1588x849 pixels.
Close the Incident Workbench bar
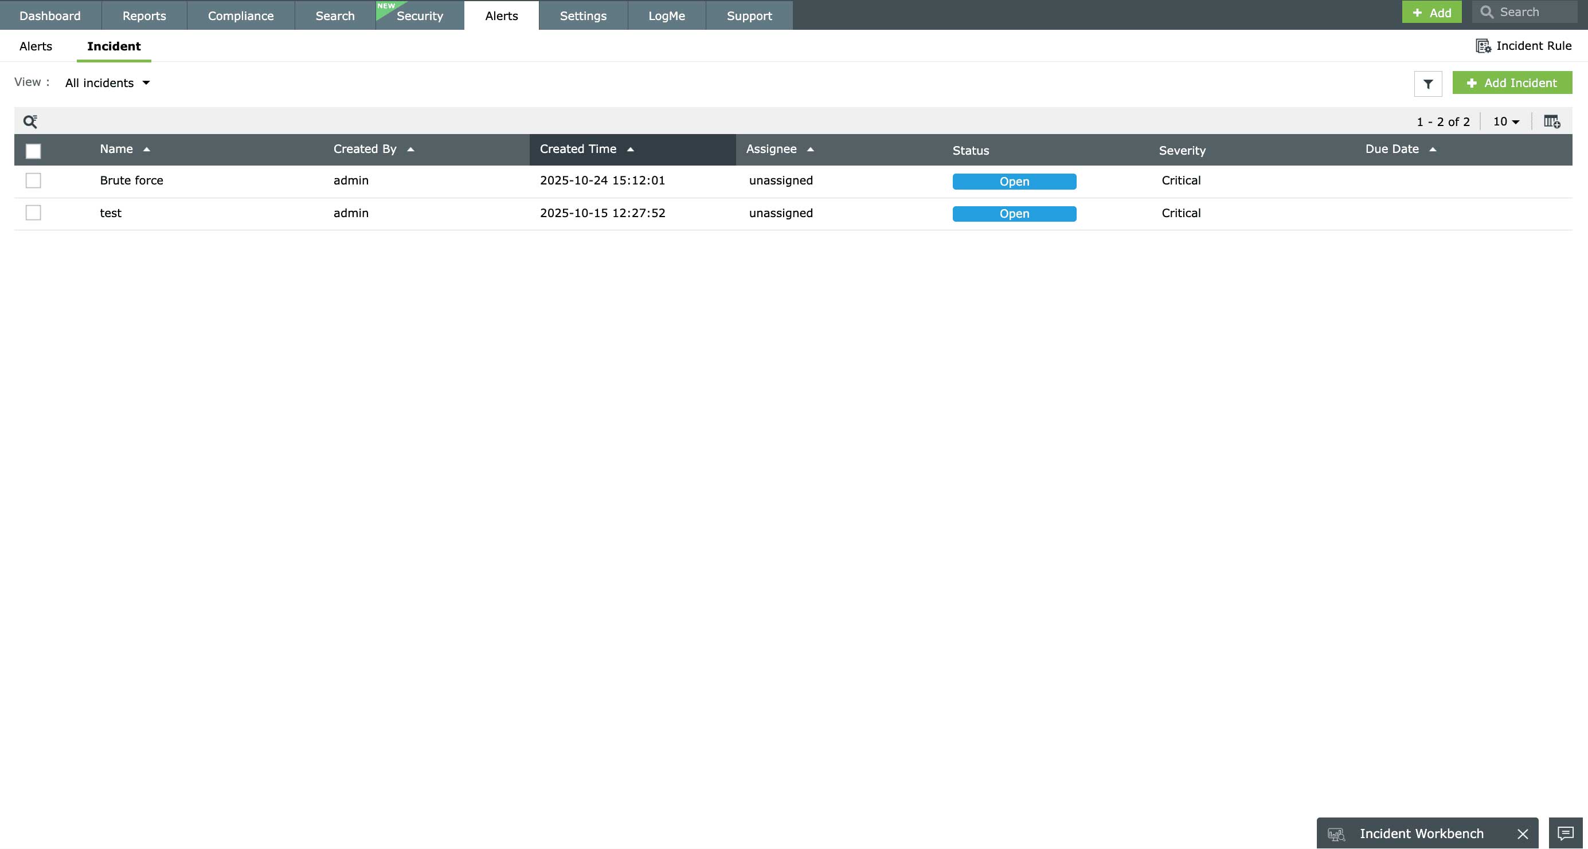[x=1523, y=834]
